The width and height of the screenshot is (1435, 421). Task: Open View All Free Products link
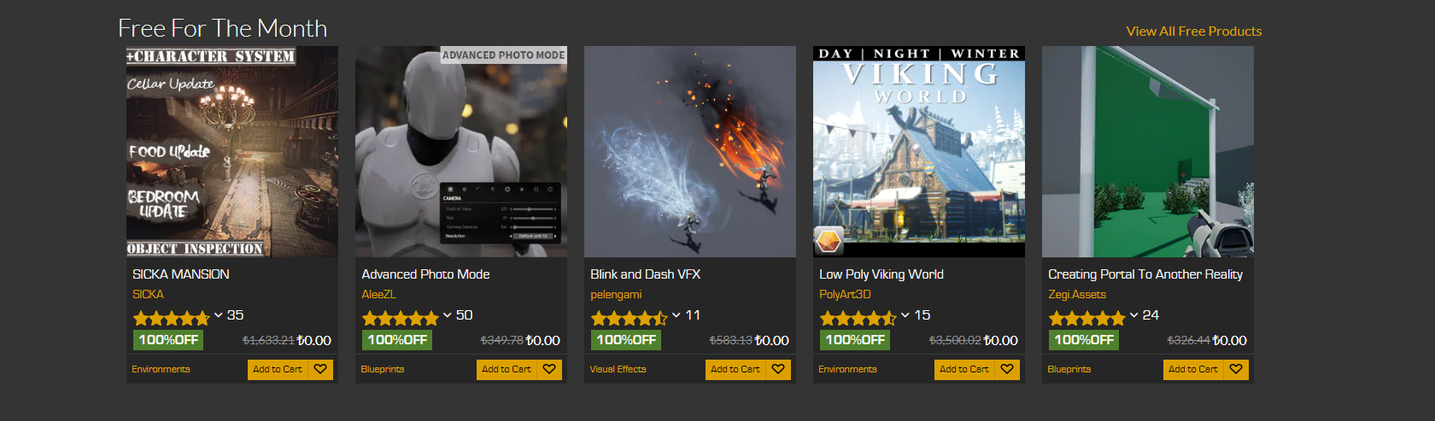[x=1193, y=31]
